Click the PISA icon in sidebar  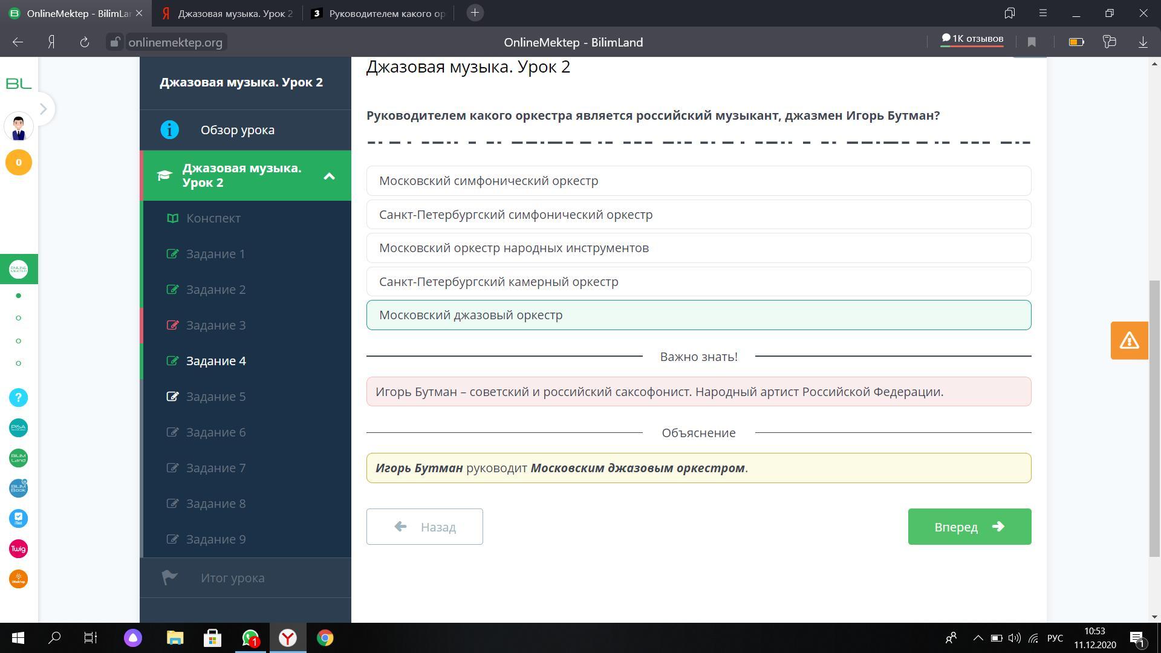coord(18,428)
